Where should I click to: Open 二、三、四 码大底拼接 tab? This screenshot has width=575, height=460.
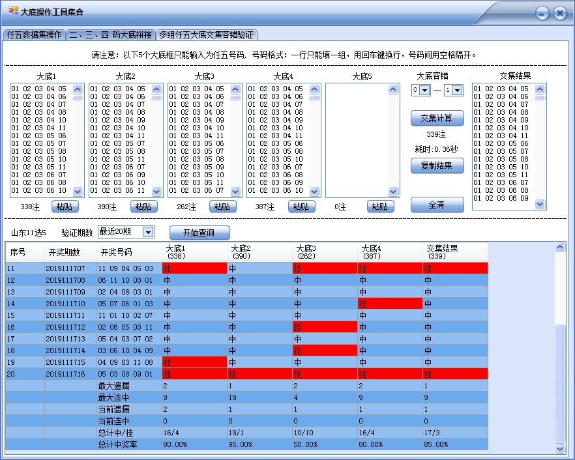coord(111,35)
